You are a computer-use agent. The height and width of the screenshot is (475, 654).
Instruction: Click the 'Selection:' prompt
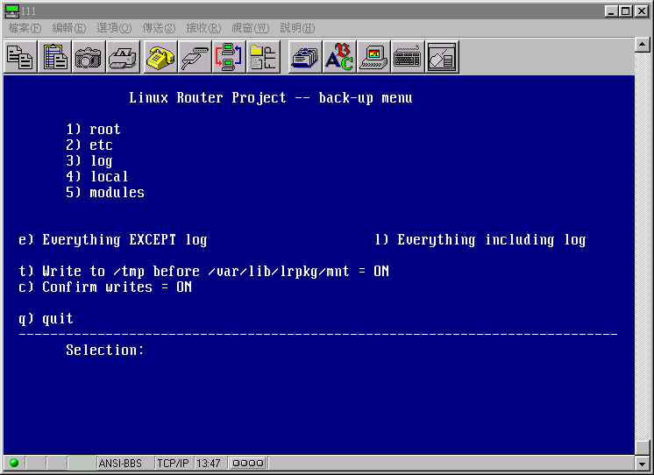click(x=105, y=350)
